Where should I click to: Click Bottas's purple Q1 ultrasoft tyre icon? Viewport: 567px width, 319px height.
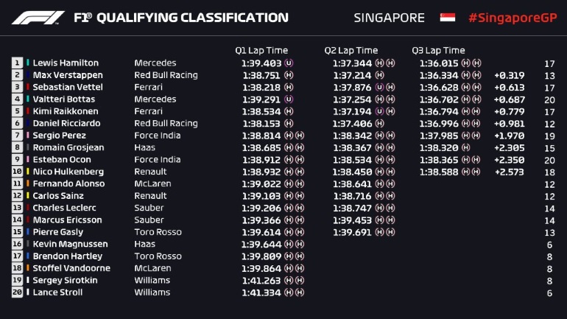pyautogui.click(x=289, y=99)
